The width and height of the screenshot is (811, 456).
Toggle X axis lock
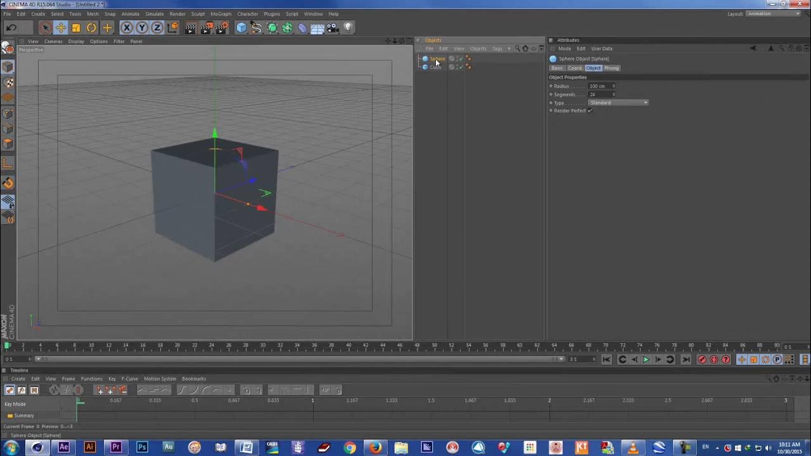(x=127, y=27)
